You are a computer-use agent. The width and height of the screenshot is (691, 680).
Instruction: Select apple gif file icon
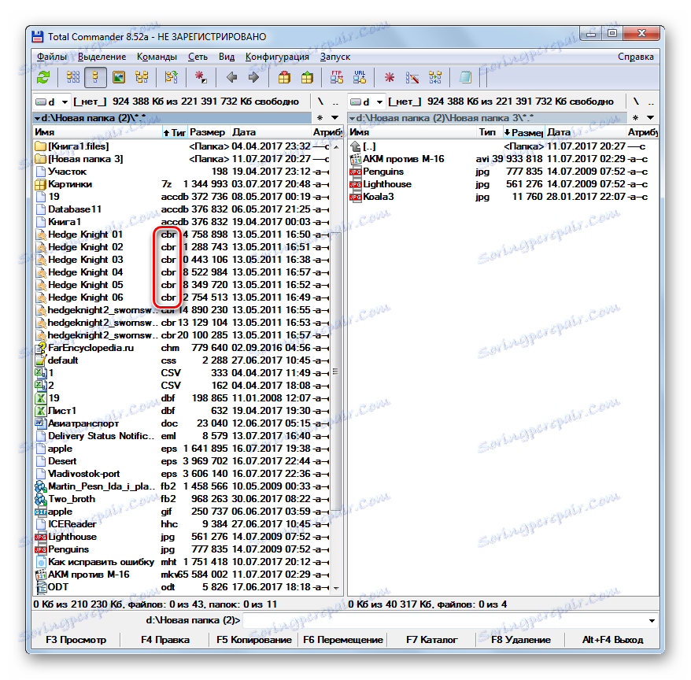pos(41,512)
